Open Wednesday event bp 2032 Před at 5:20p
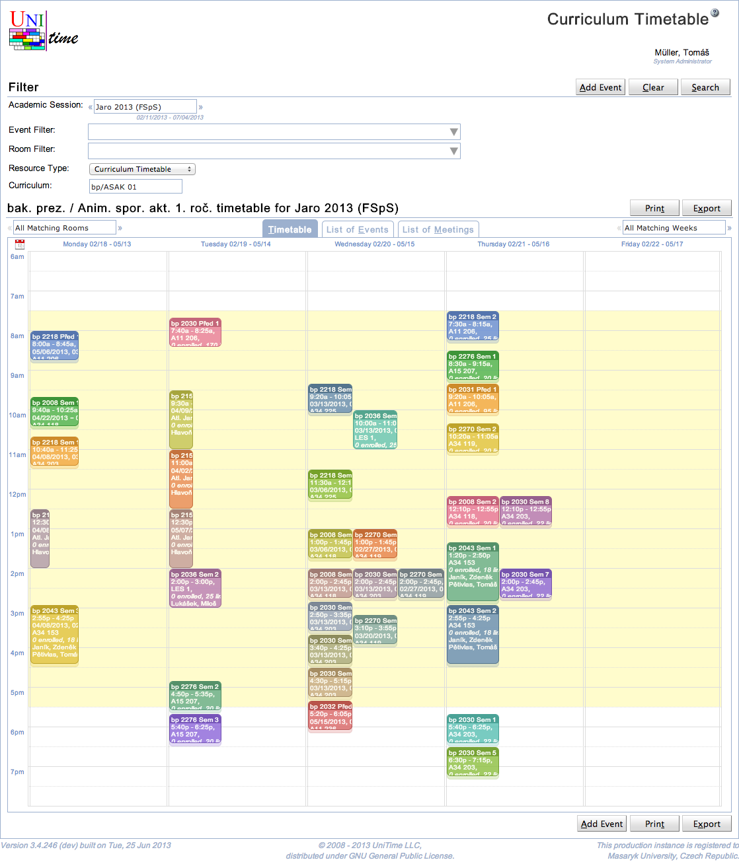 click(x=330, y=716)
